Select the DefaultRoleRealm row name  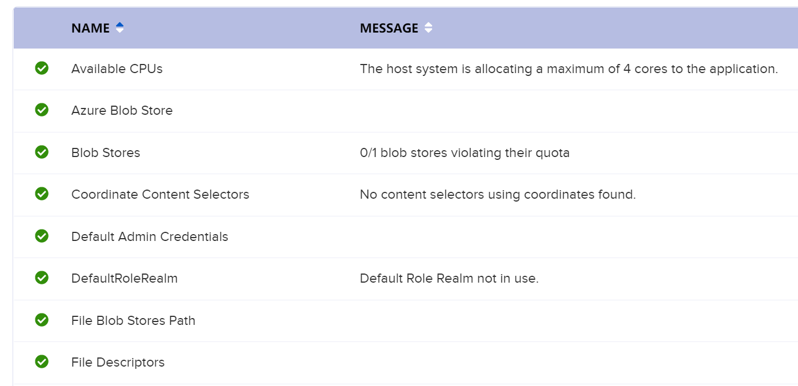pos(125,278)
